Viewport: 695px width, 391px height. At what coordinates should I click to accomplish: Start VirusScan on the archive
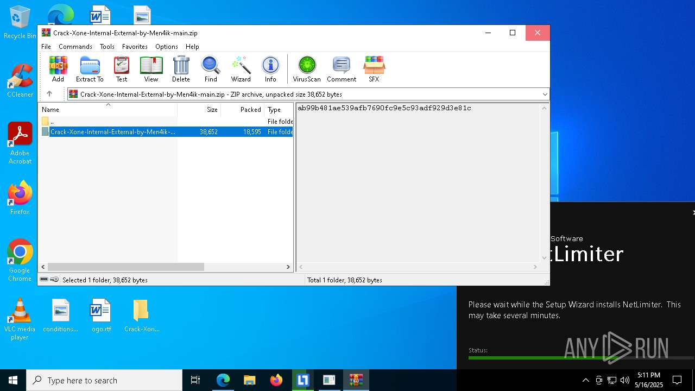pyautogui.click(x=307, y=69)
